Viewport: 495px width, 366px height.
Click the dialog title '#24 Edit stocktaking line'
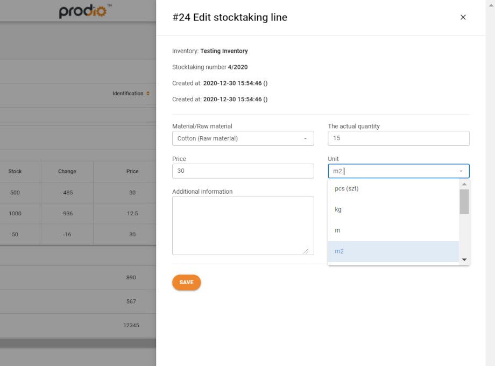click(x=230, y=17)
